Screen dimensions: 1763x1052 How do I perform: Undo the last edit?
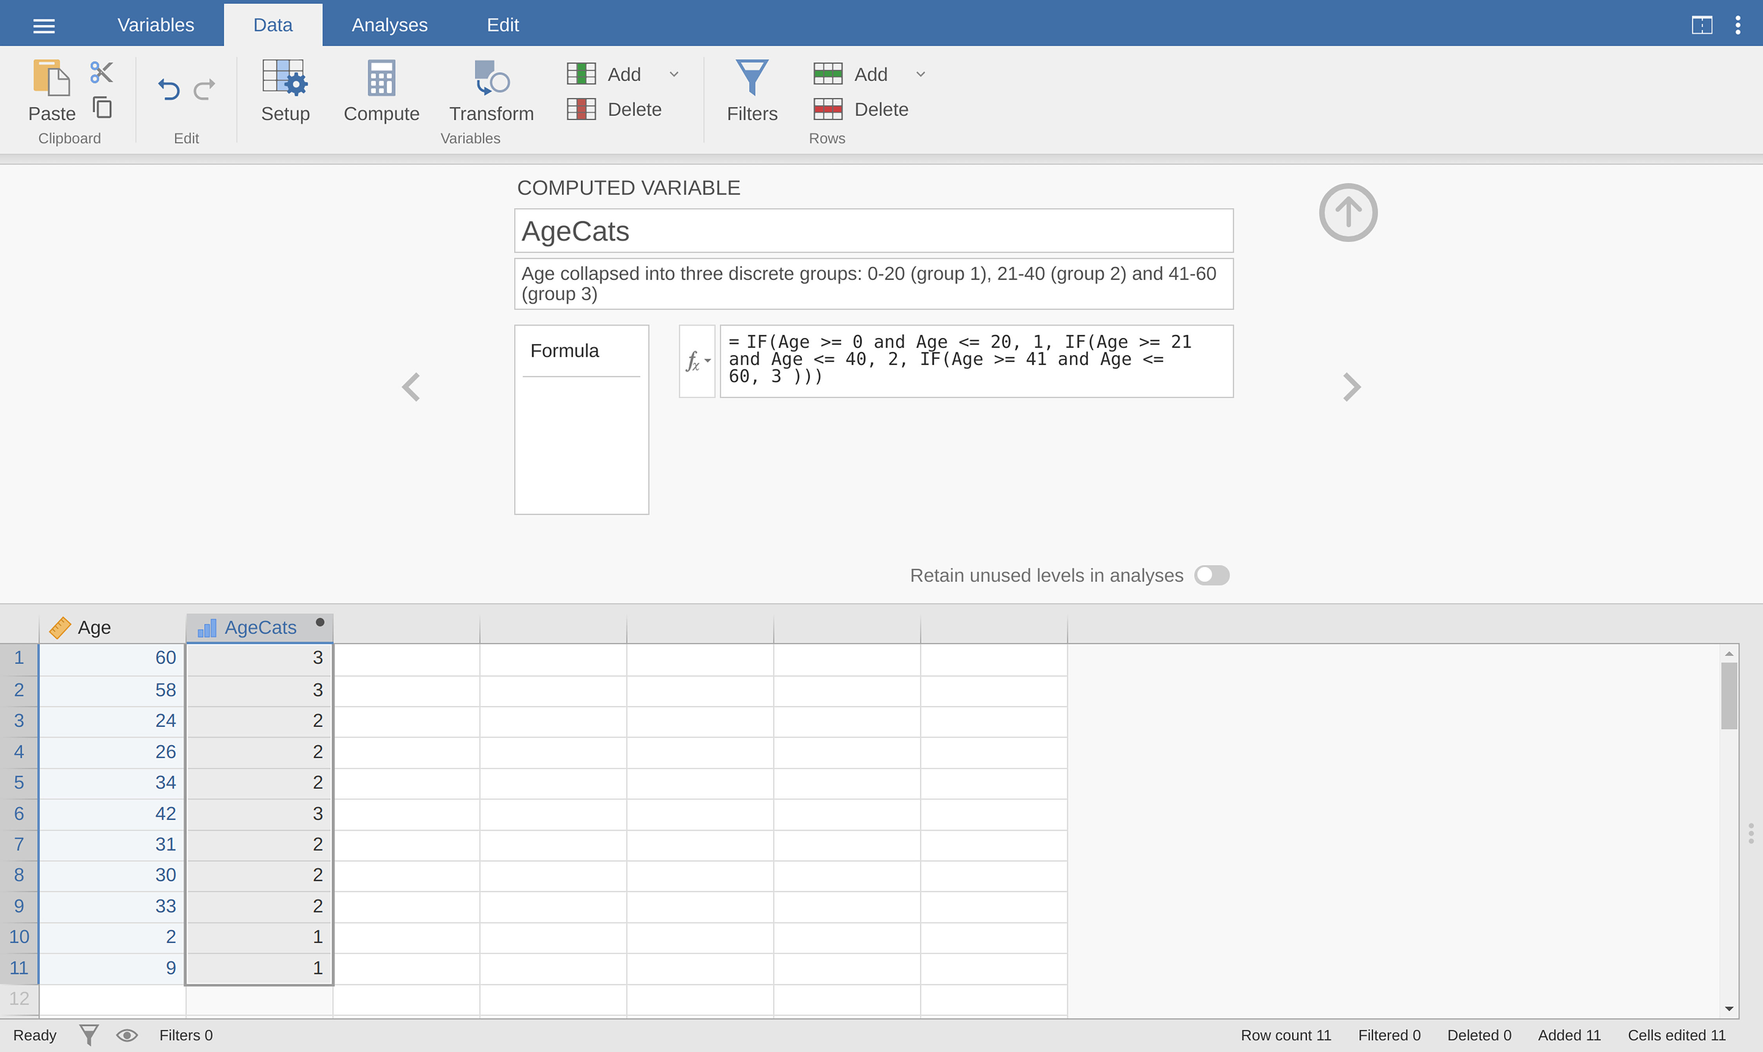(x=169, y=89)
